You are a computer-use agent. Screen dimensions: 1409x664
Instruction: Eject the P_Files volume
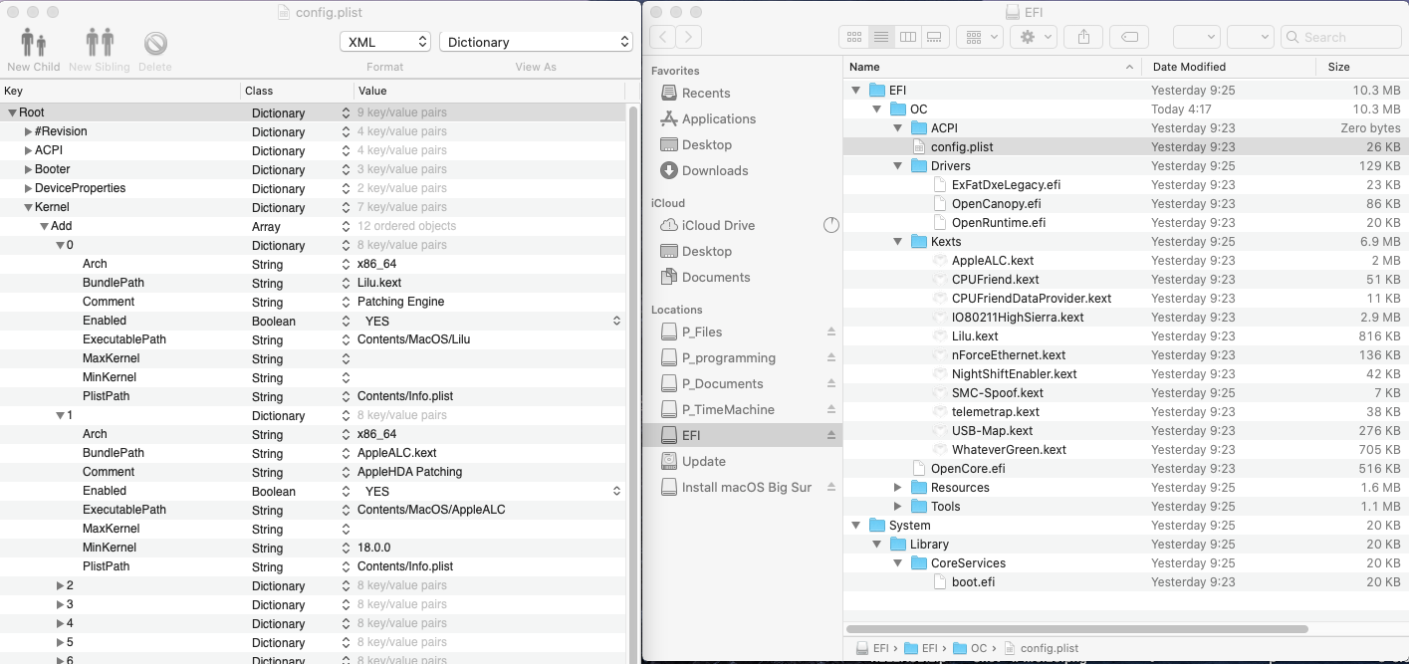click(x=831, y=332)
